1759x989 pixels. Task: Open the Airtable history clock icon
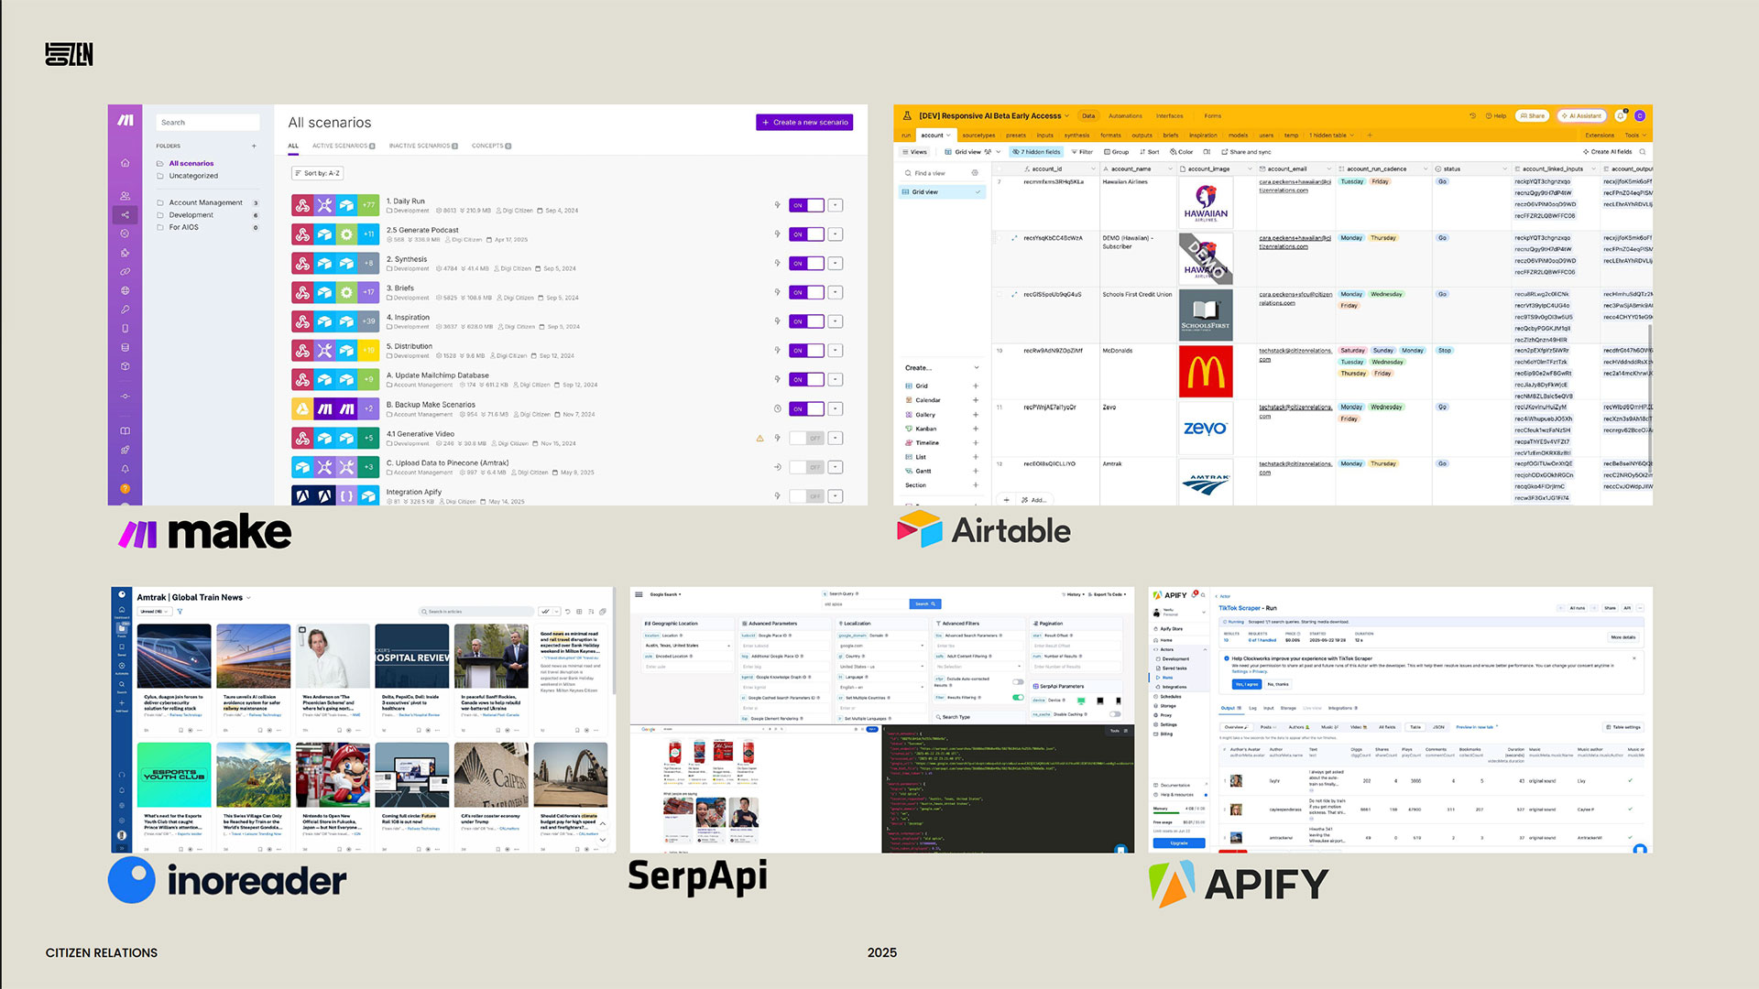1472,116
